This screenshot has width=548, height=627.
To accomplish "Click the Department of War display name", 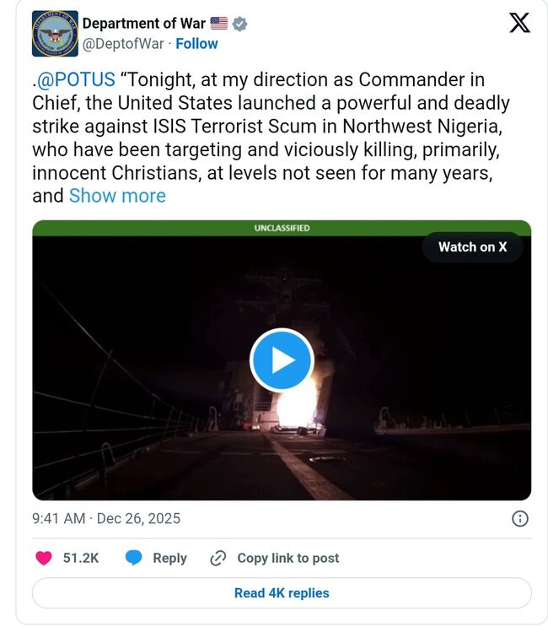I will pos(144,24).
